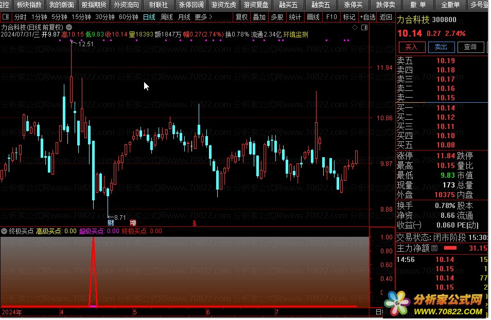The image size is (491, 320).
Task: Select 买一 price 10.14
Action: (446, 108)
